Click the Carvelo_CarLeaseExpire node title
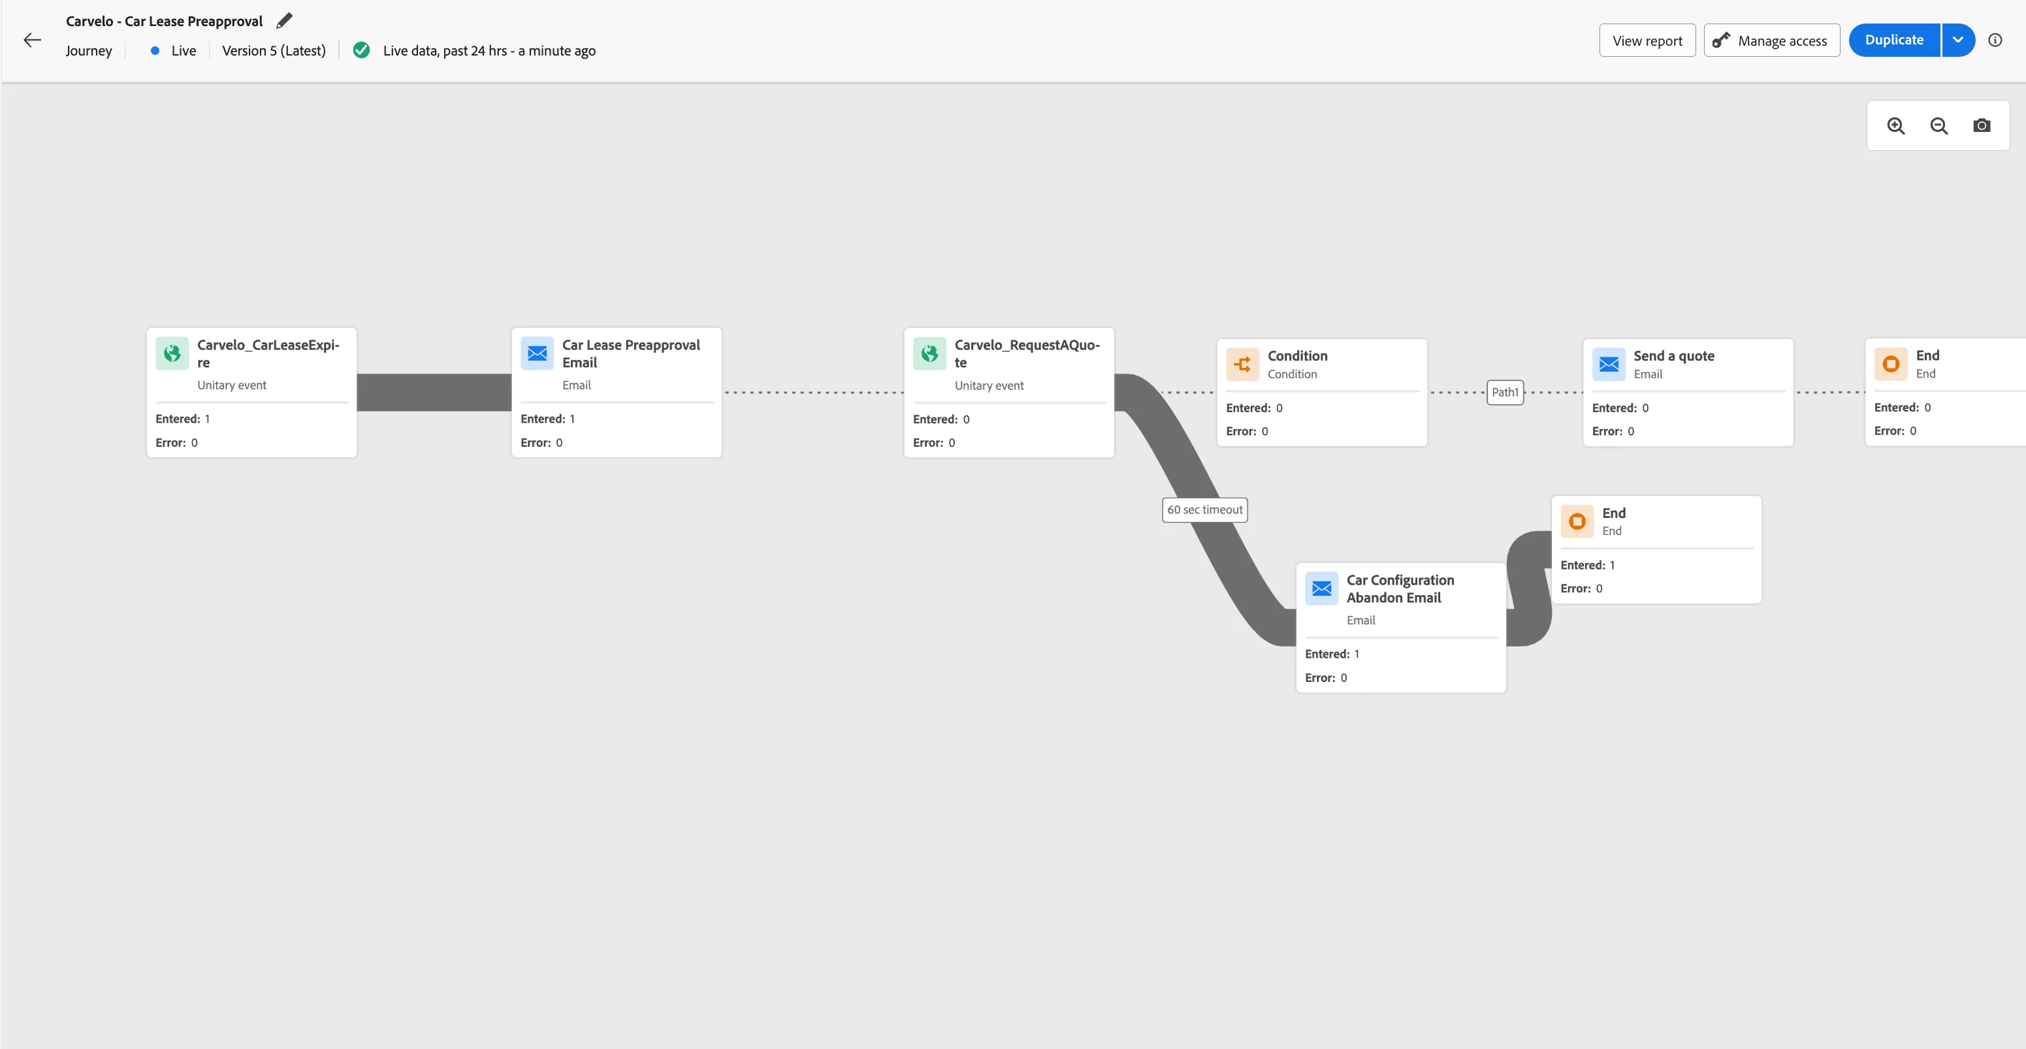The image size is (2026, 1049). pos(268,354)
